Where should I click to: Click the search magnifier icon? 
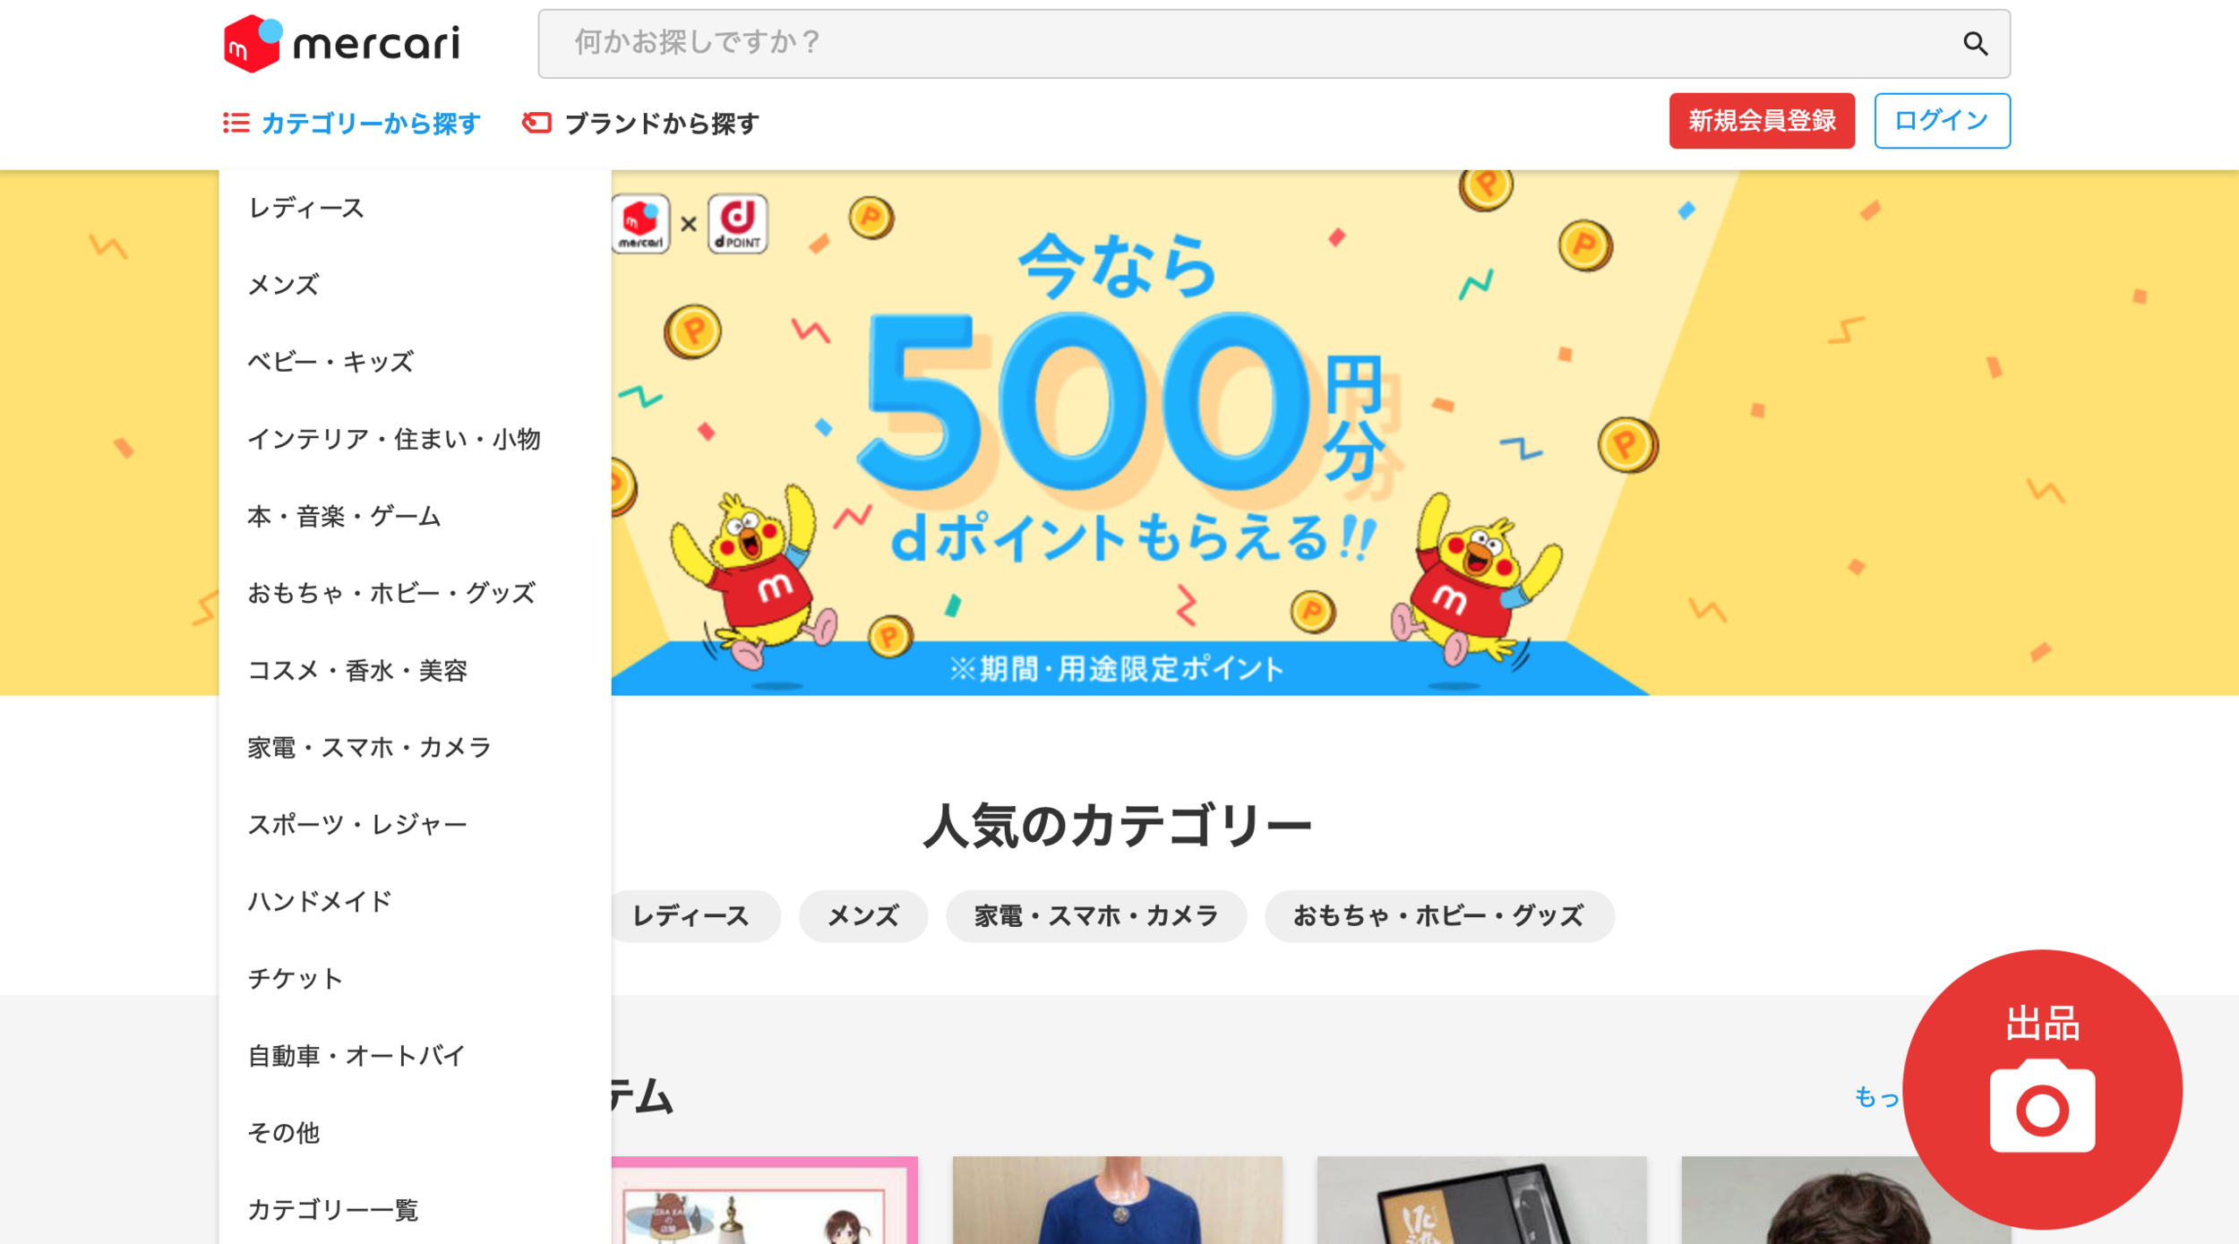[1975, 43]
